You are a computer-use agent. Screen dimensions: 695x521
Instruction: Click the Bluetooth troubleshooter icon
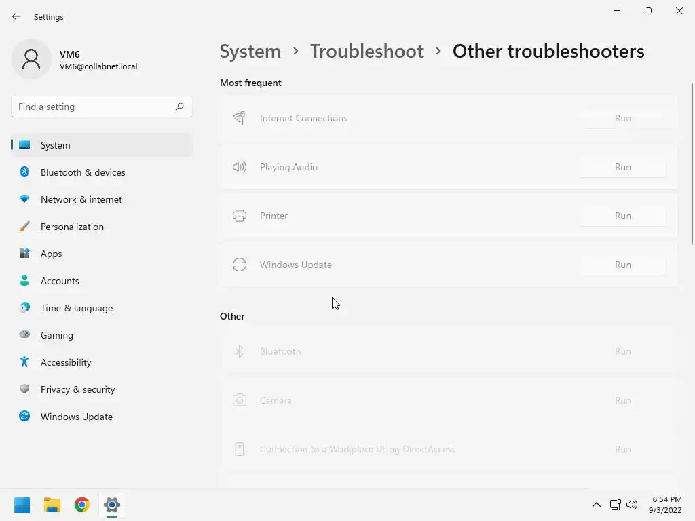[x=240, y=351]
